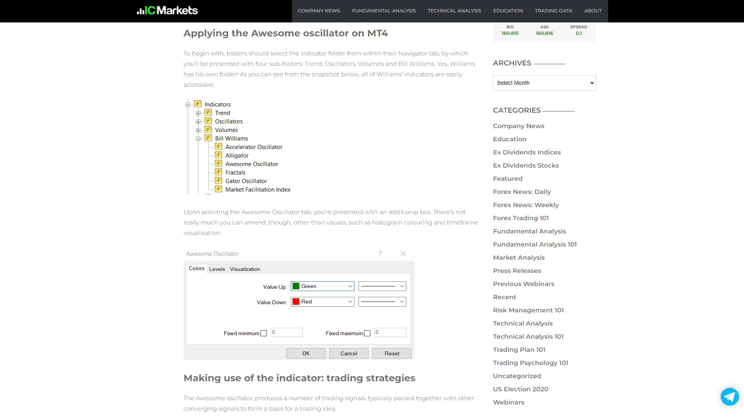Open the Select Month archives dropdown
The height and width of the screenshot is (418, 744).
(544, 83)
